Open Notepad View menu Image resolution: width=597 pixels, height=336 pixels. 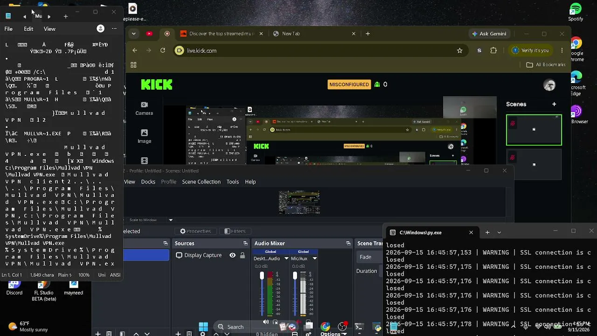(49, 29)
